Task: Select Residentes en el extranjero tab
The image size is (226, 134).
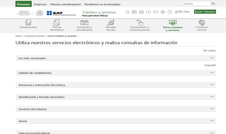Action: pyautogui.click(x=102, y=4)
